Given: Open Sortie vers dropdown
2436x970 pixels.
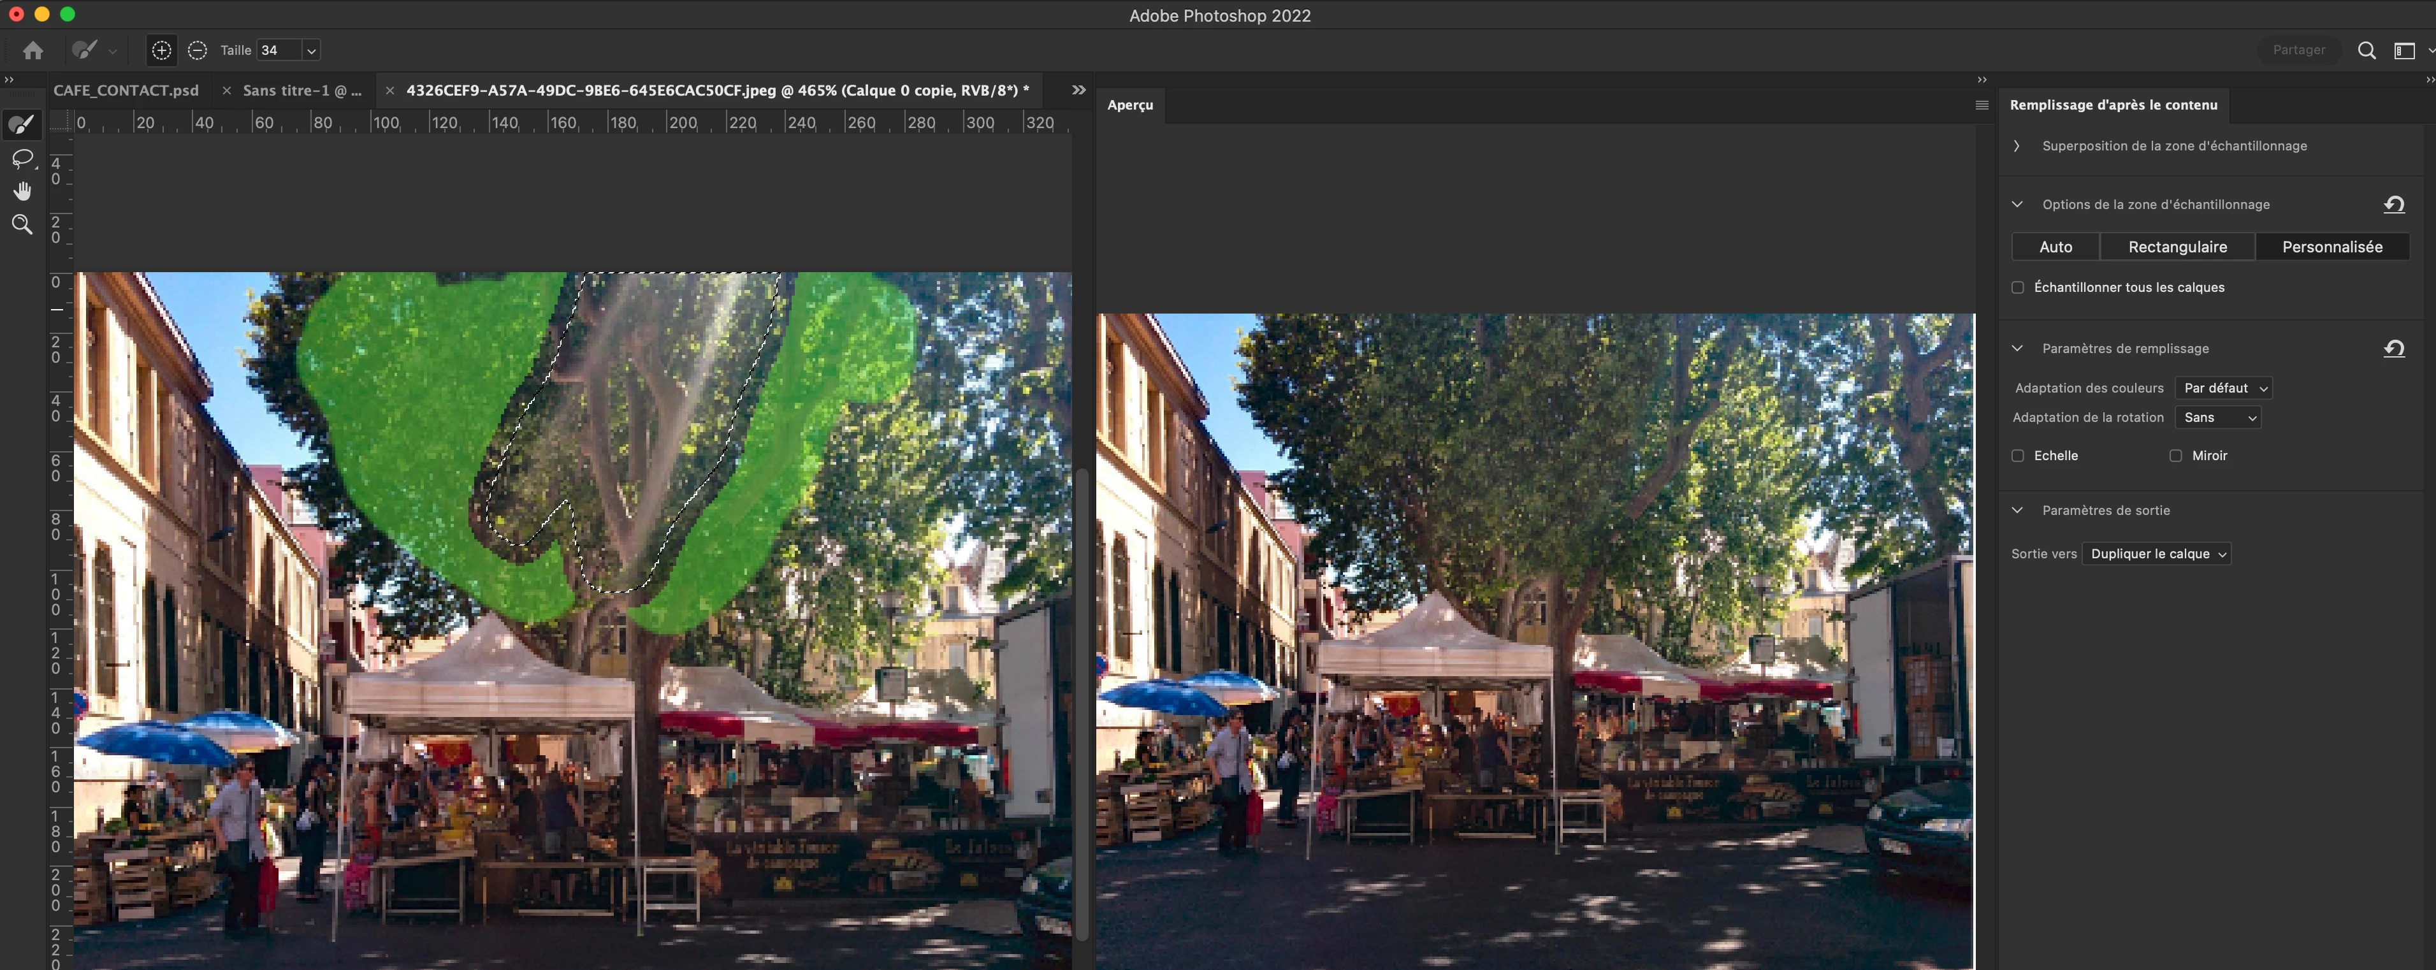Looking at the screenshot, I should (x=2156, y=554).
